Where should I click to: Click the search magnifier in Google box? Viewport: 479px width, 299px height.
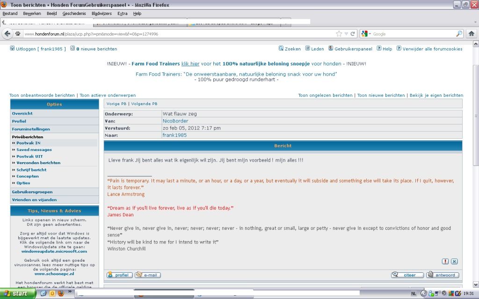[459, 34]
